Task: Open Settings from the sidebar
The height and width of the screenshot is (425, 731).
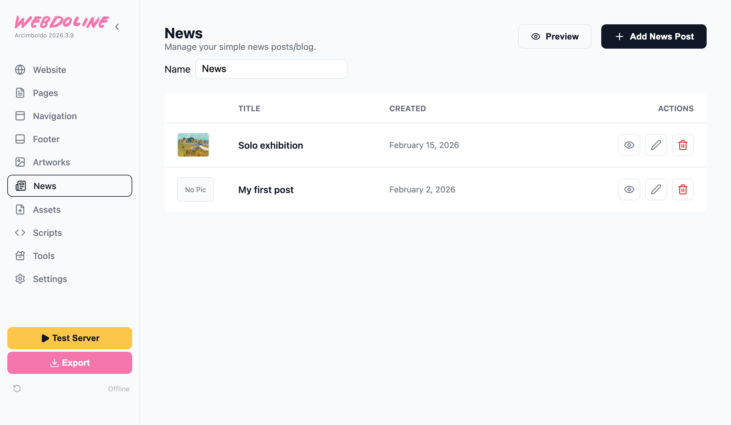Action: pos(50,279)
